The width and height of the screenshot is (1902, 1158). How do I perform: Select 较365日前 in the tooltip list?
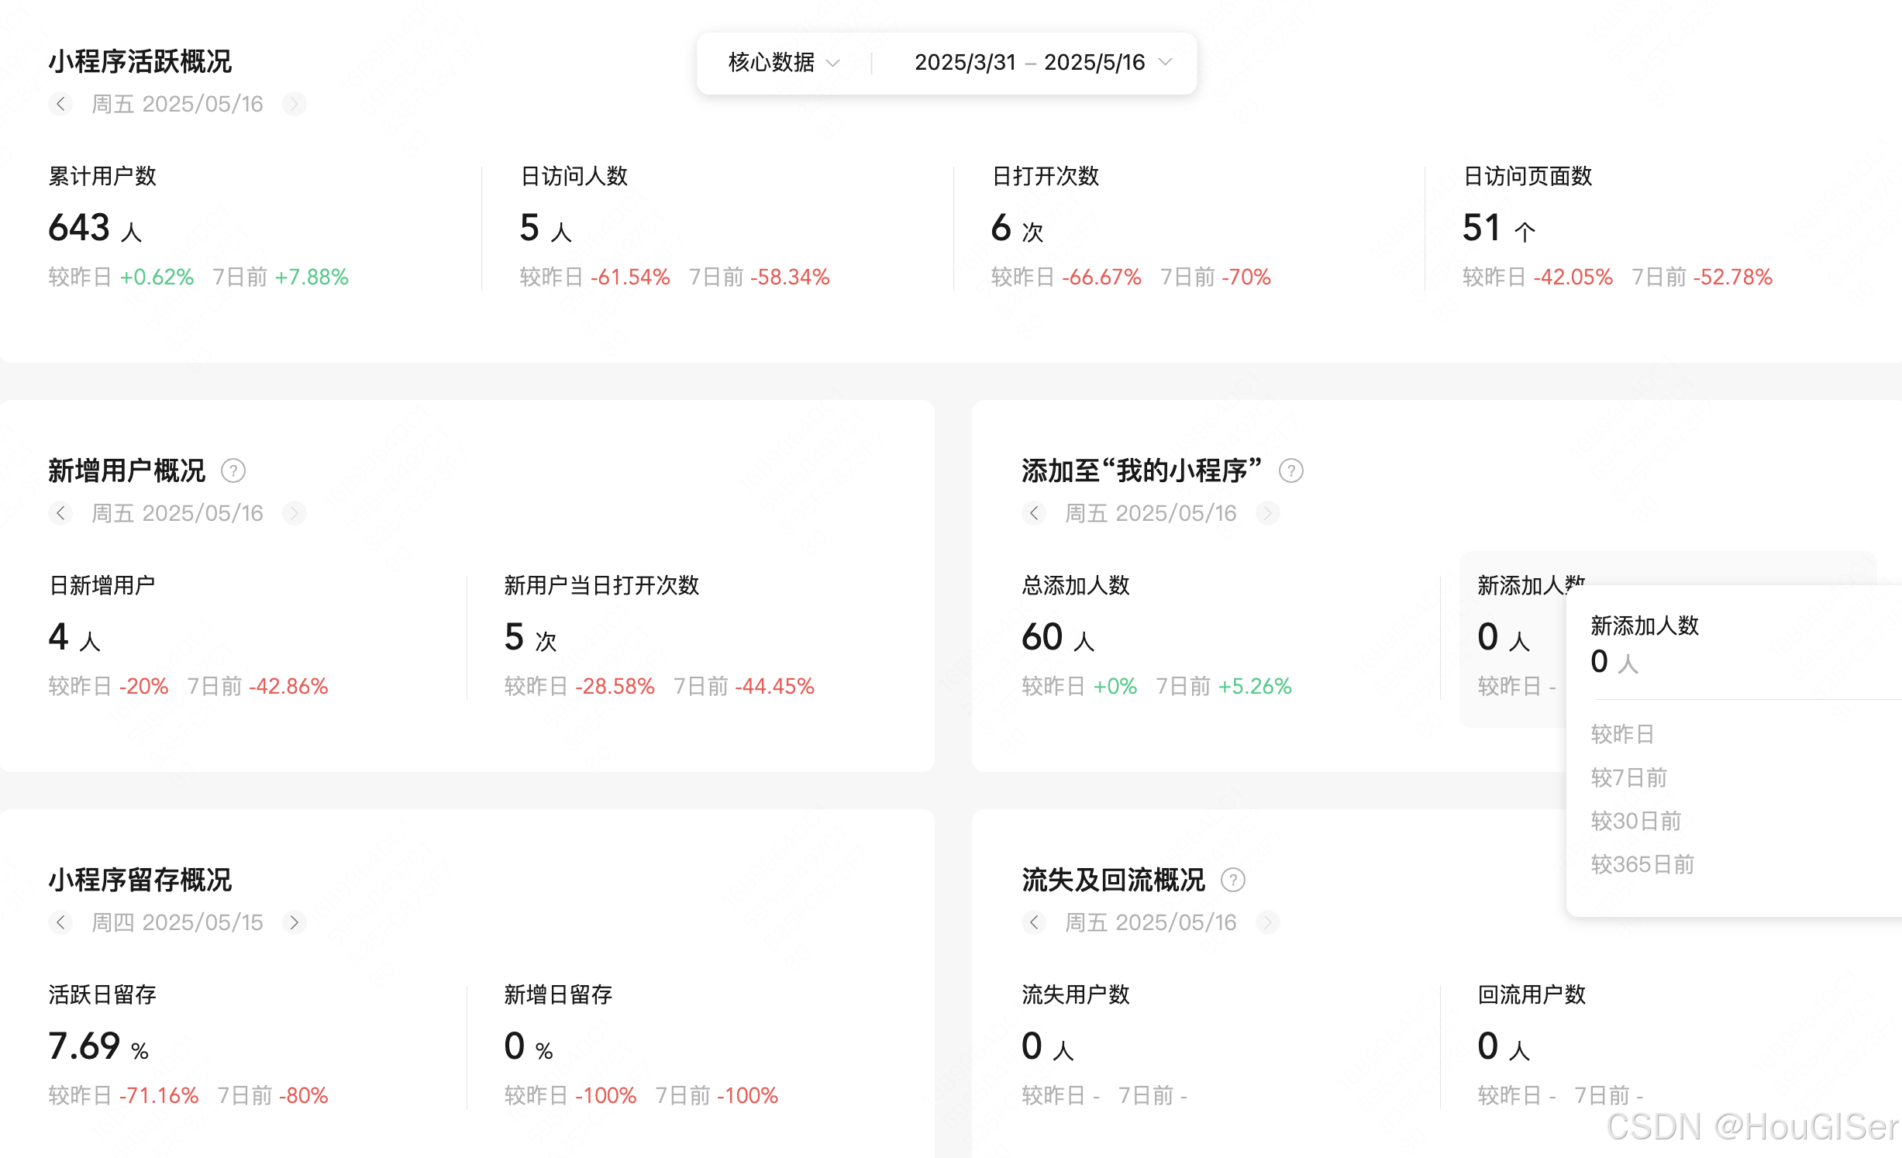pyautogui.click(x=1642, y=864)
